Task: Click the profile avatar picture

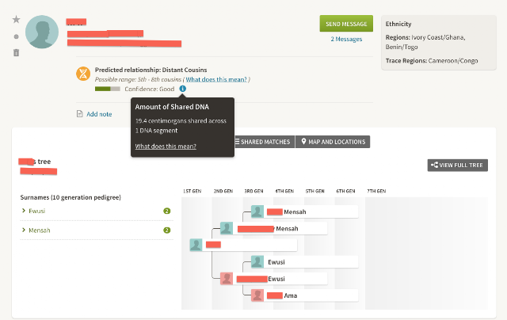Action: tap(42, 32)
